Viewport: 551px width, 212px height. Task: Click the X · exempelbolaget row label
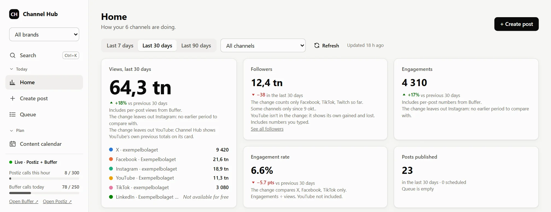(x=137, y=150)
